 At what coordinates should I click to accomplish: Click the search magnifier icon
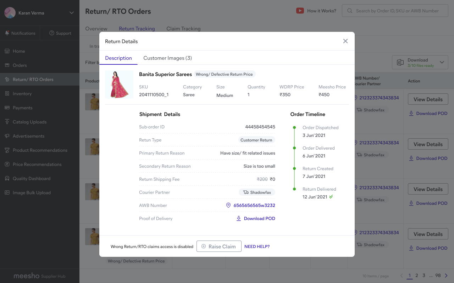(x=350, y=11)
